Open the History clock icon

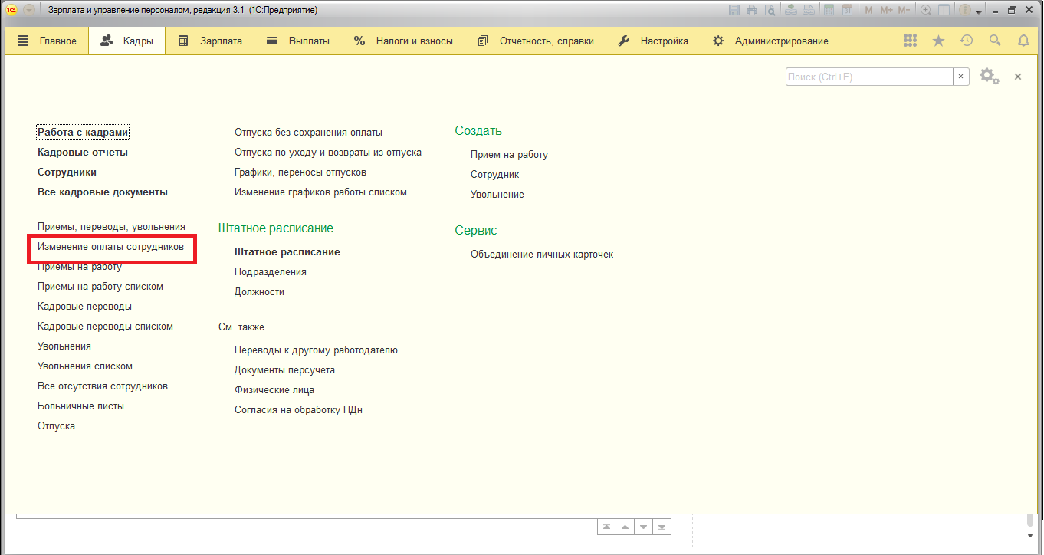pos(967,41)
